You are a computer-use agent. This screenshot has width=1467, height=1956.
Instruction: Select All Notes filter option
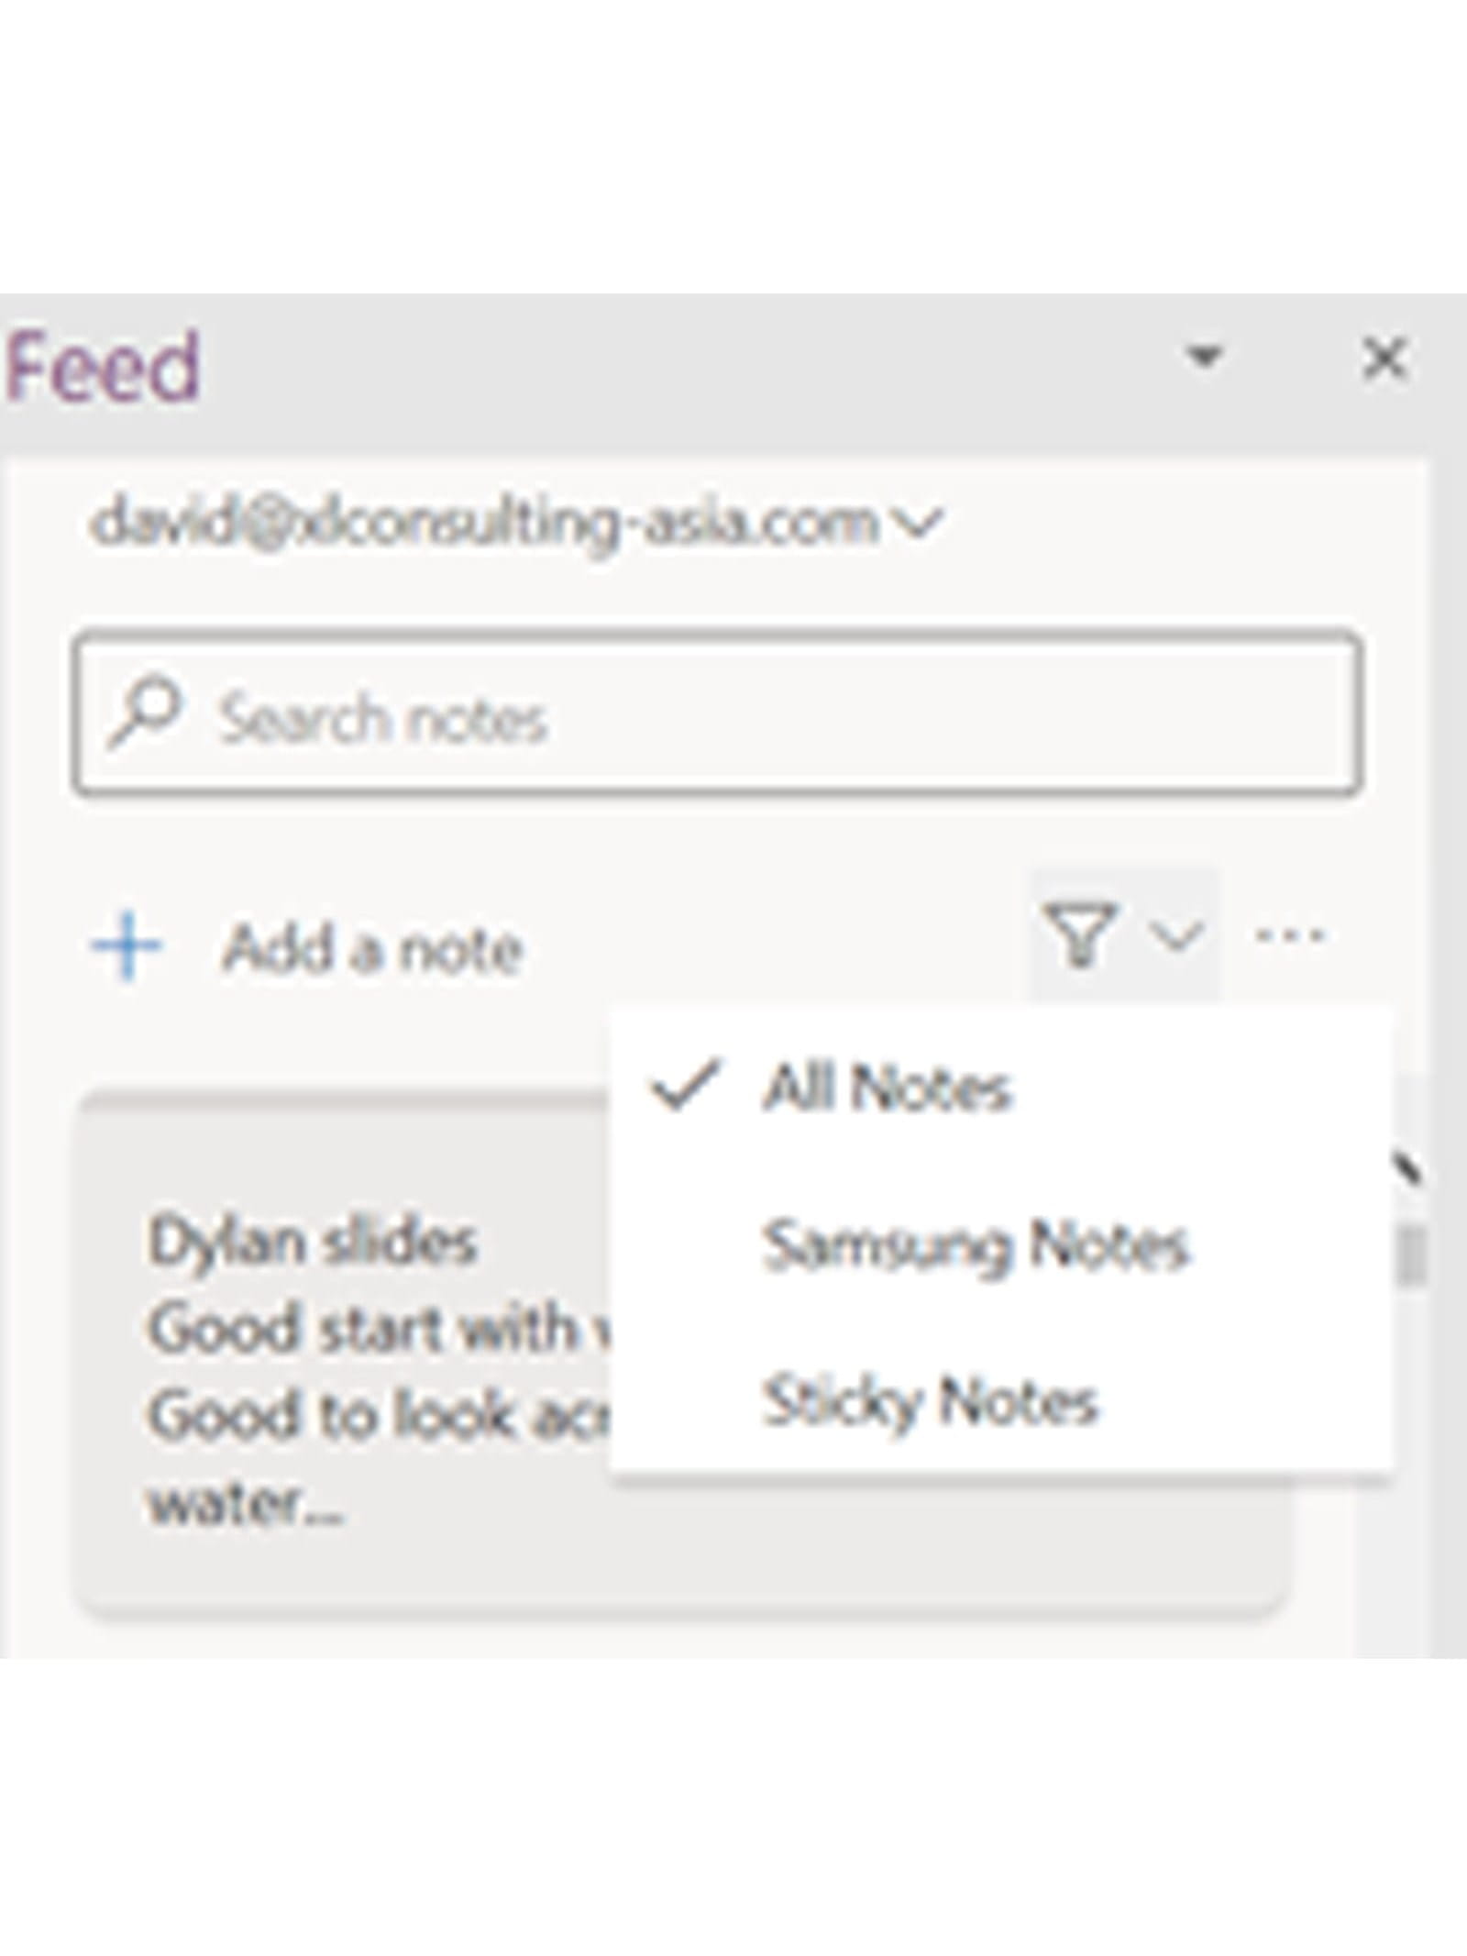coord(886,1089)
